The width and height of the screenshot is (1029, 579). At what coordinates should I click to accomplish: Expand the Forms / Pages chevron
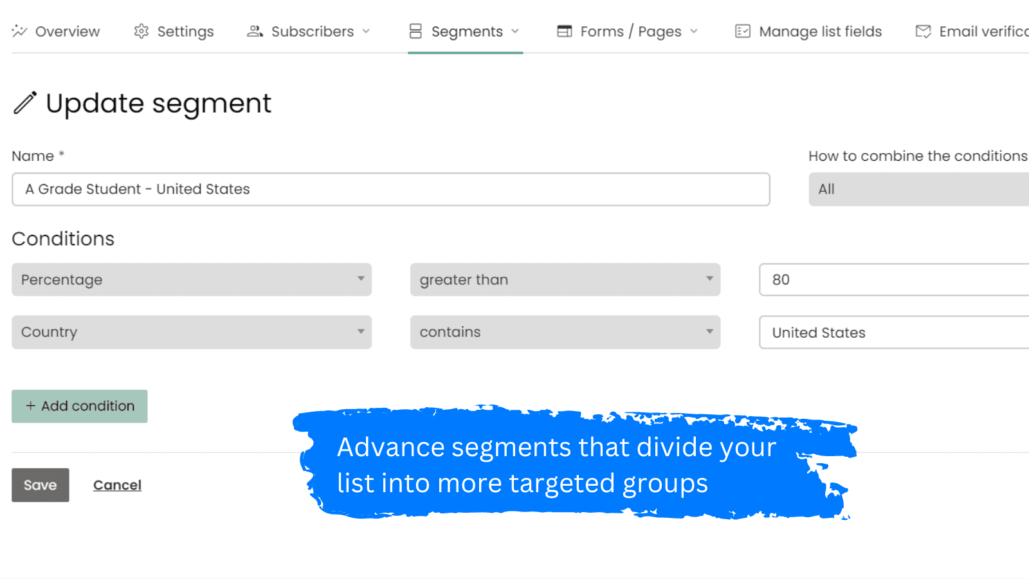coord(694,31)
